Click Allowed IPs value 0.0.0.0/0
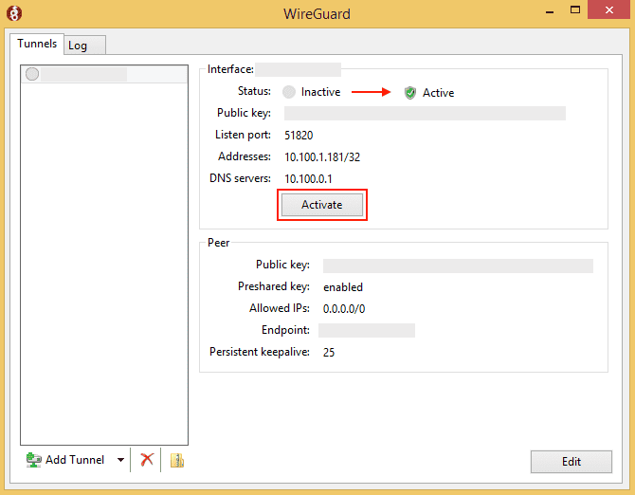 pyautogui.click(x=344, y=309)
